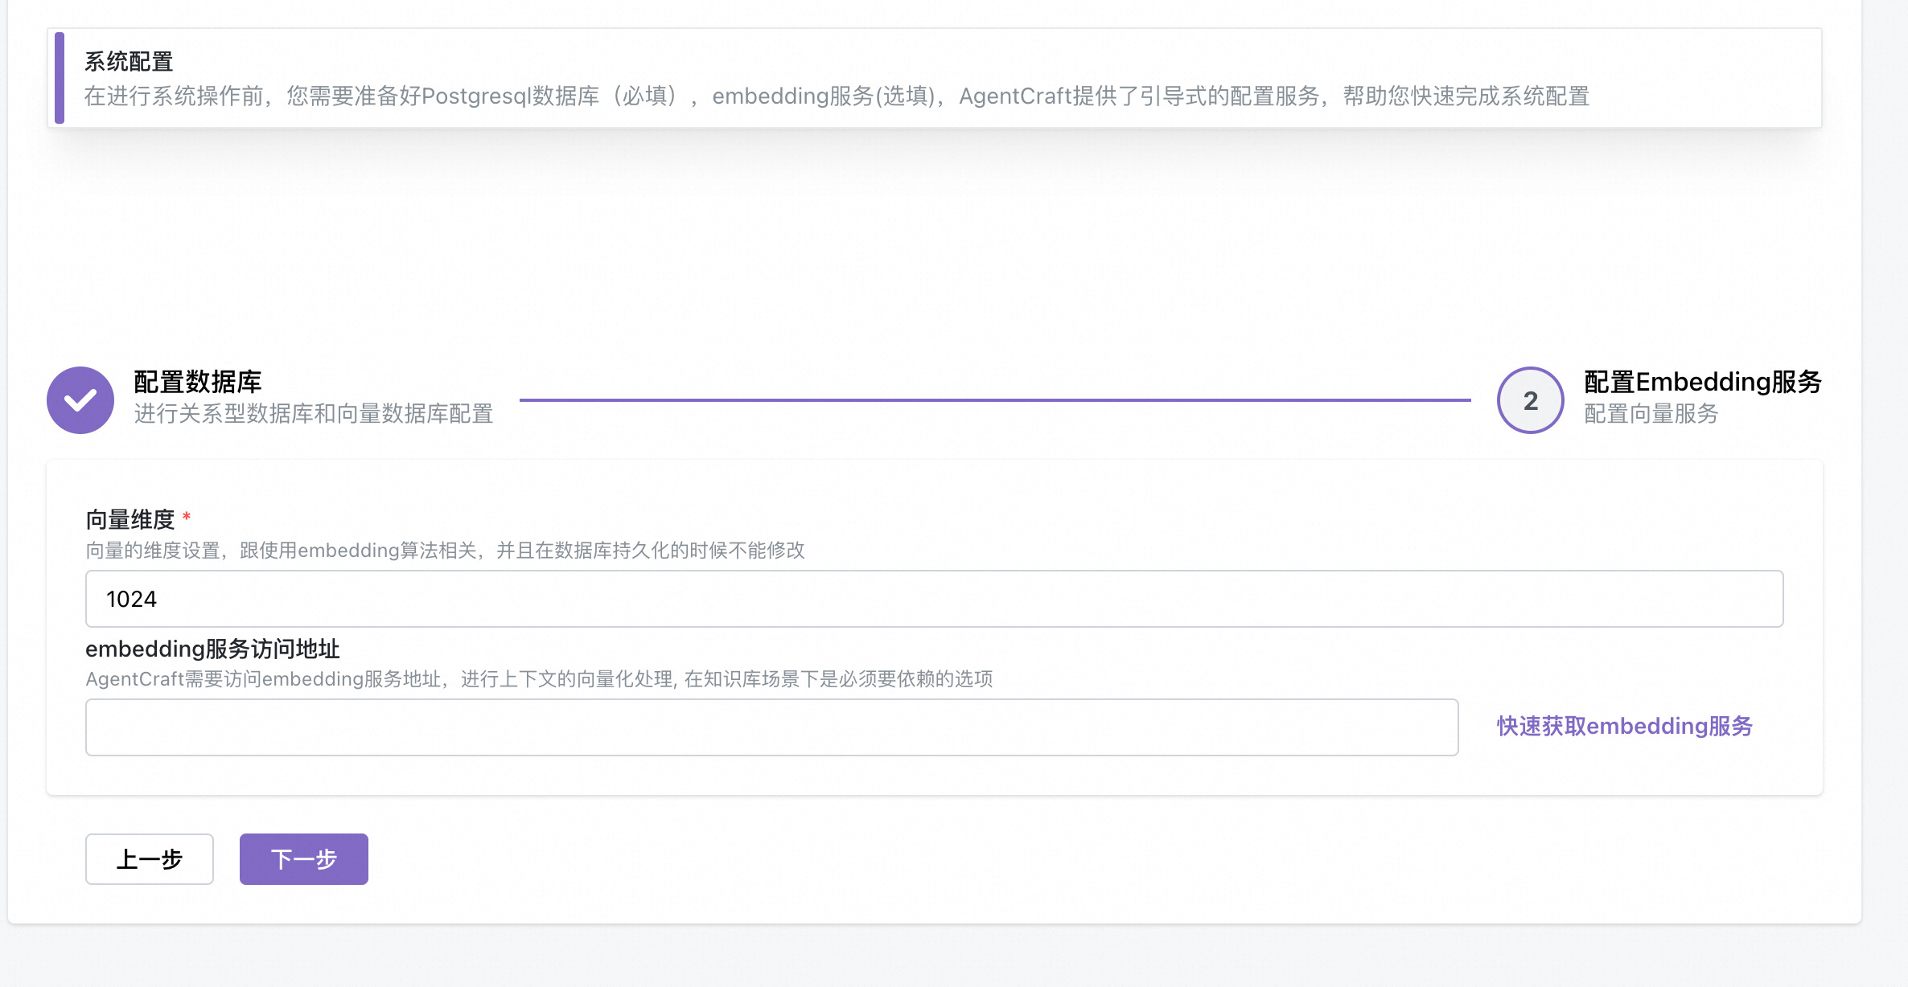Click the step 2 circle for 配置Embedding服务
Screen dimensions: 1908x987
point(1530,400)
